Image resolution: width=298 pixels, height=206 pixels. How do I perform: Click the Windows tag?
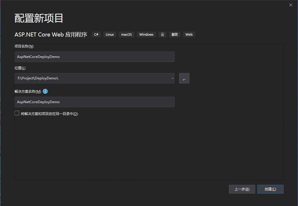pos(146,34)
